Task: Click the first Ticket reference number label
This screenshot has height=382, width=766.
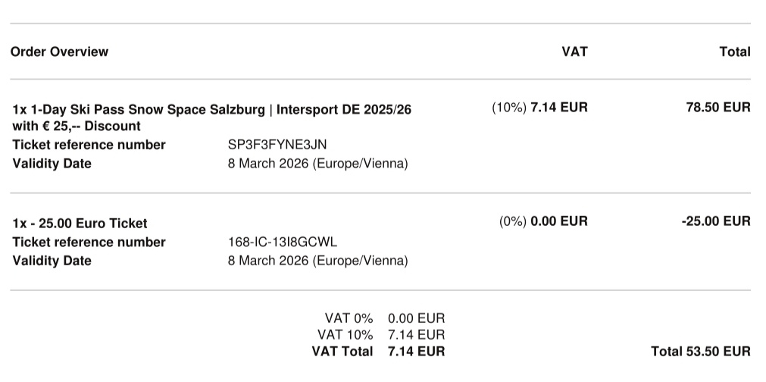Action: click(x=89, y=145)
